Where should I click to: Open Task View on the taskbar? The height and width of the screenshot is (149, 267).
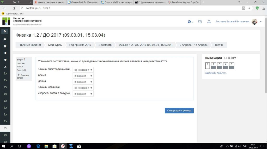(x=20, y=146)
